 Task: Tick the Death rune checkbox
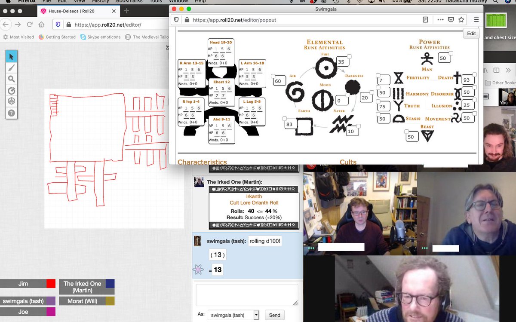coord(475,75)
